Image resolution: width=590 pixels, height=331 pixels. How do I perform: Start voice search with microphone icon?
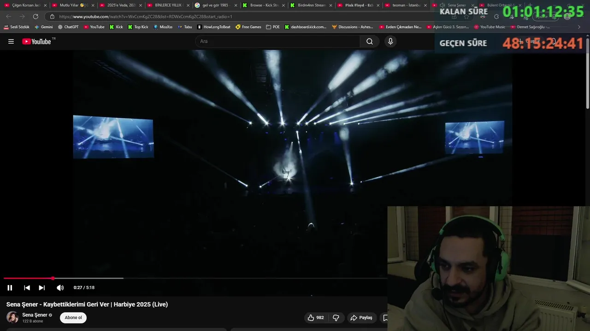coord(390,41)
